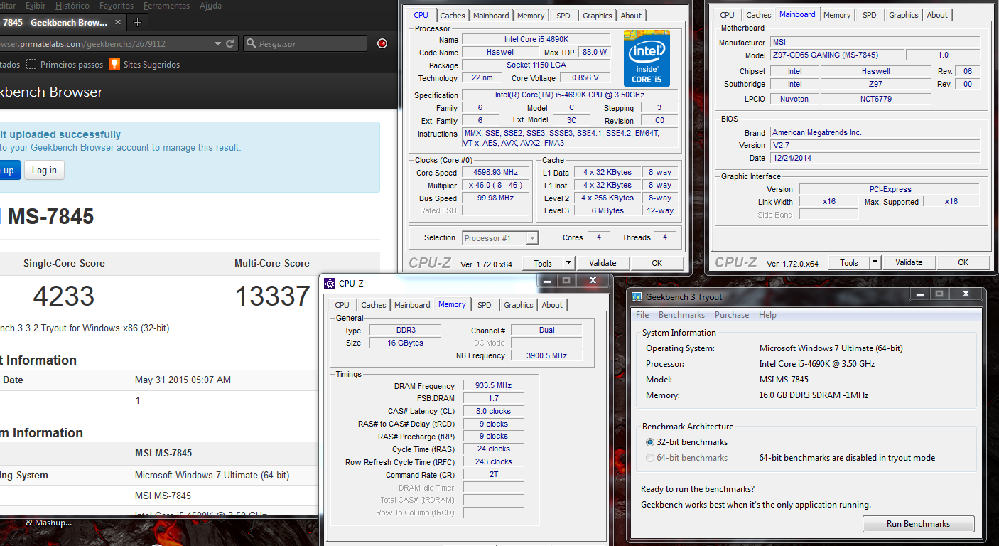Image resolution: width=999 pixels, height=546 pixels.
Task: Click the Log in button on Geekbench Browser
Action: 44,171
